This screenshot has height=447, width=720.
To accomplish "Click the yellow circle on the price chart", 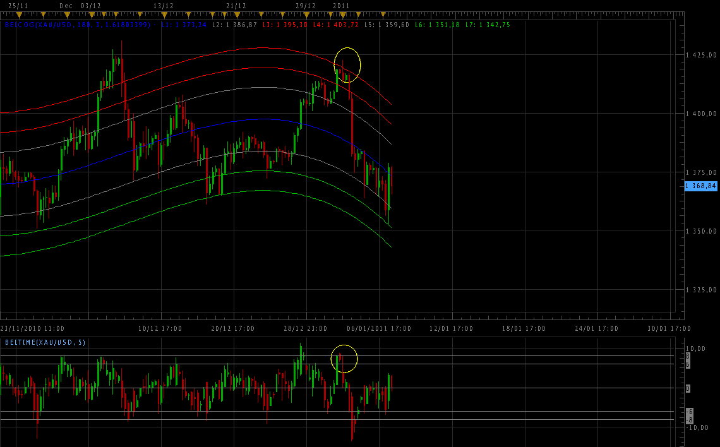I will click(x=347, y=64).
